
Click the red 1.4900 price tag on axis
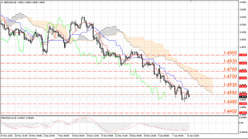coord(243,55)
